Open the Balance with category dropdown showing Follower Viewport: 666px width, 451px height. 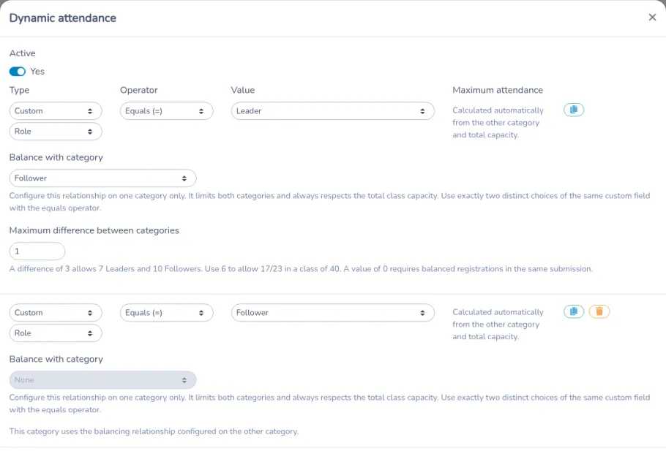(102, 178)
